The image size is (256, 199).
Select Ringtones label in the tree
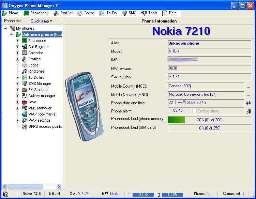pyautogui.click(x=36, y=71)
